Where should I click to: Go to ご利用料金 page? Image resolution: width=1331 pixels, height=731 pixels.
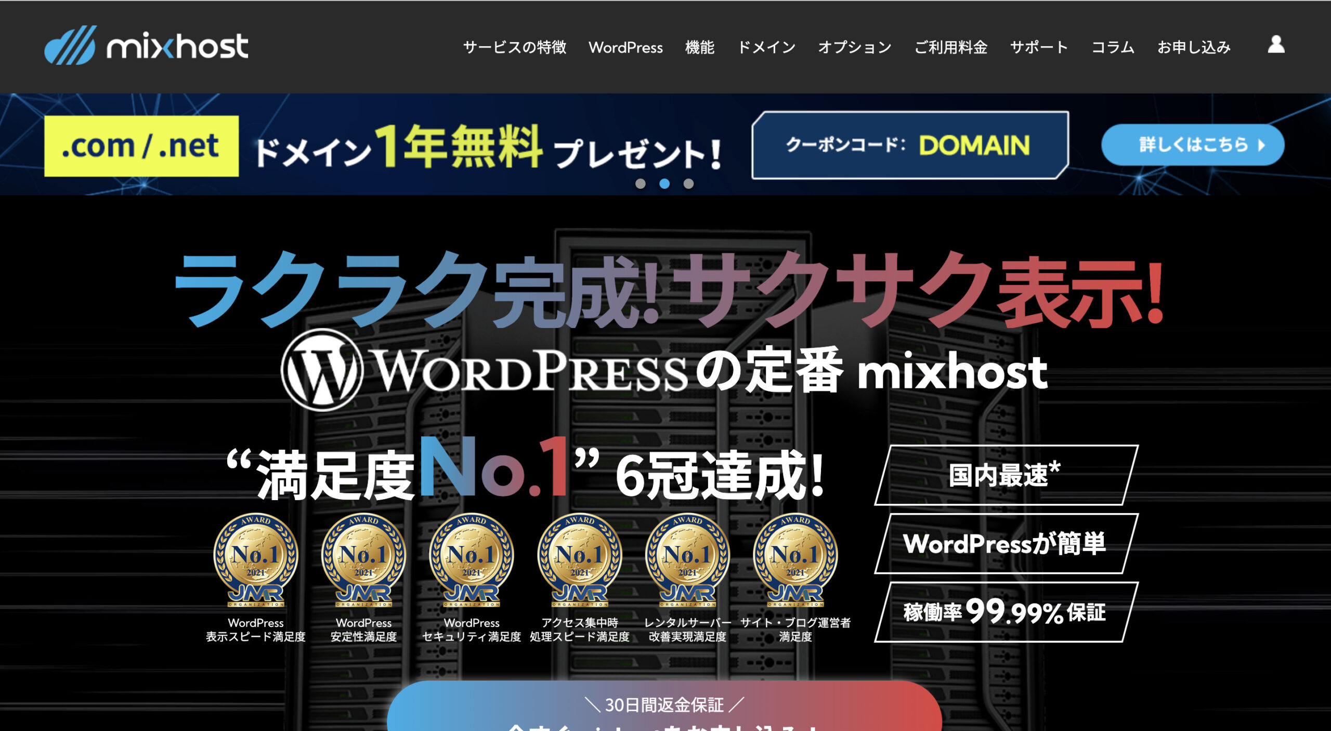coord(950,47)
